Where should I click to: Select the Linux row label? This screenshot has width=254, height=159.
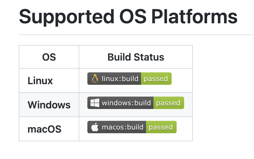pos(40,81)
